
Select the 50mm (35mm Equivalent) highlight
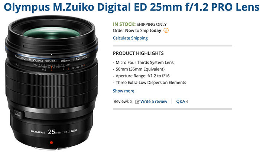click(140, 69)
